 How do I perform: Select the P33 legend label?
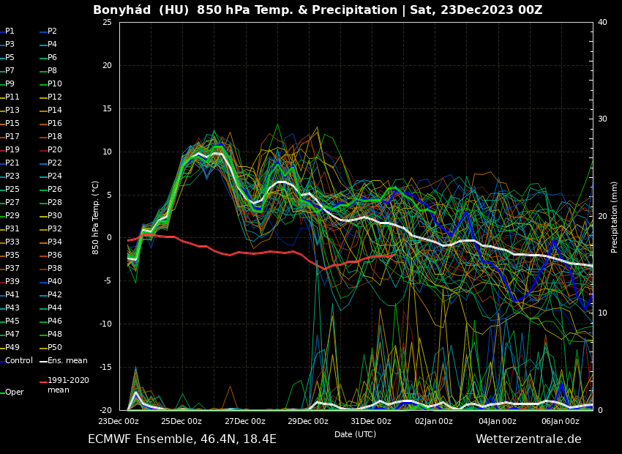[x=12, y=242]
